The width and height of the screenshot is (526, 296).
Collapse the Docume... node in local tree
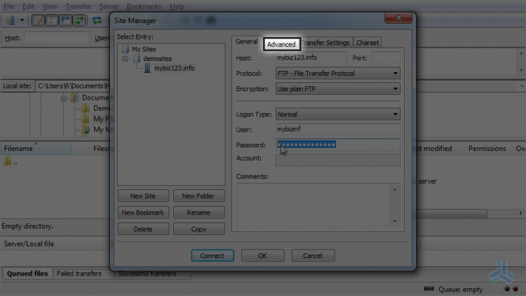(x=63, y=98)
